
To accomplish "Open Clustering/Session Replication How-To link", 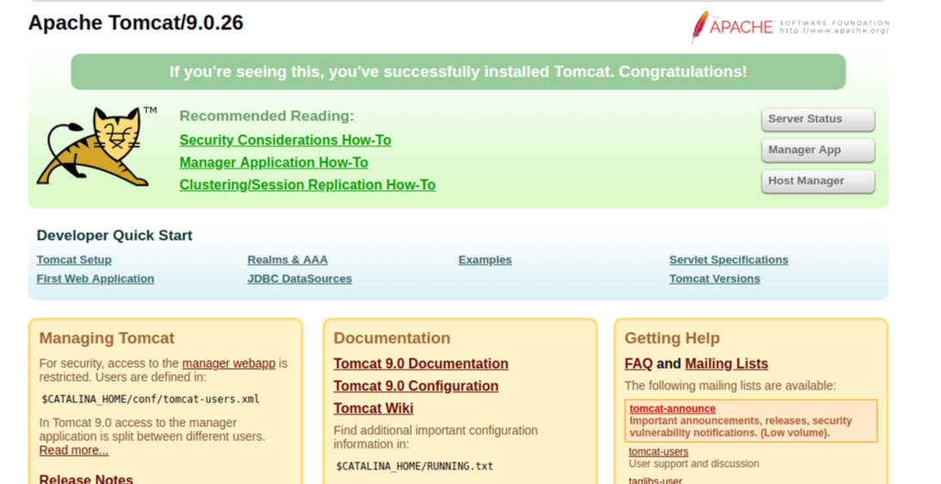I will coord(307,185).
